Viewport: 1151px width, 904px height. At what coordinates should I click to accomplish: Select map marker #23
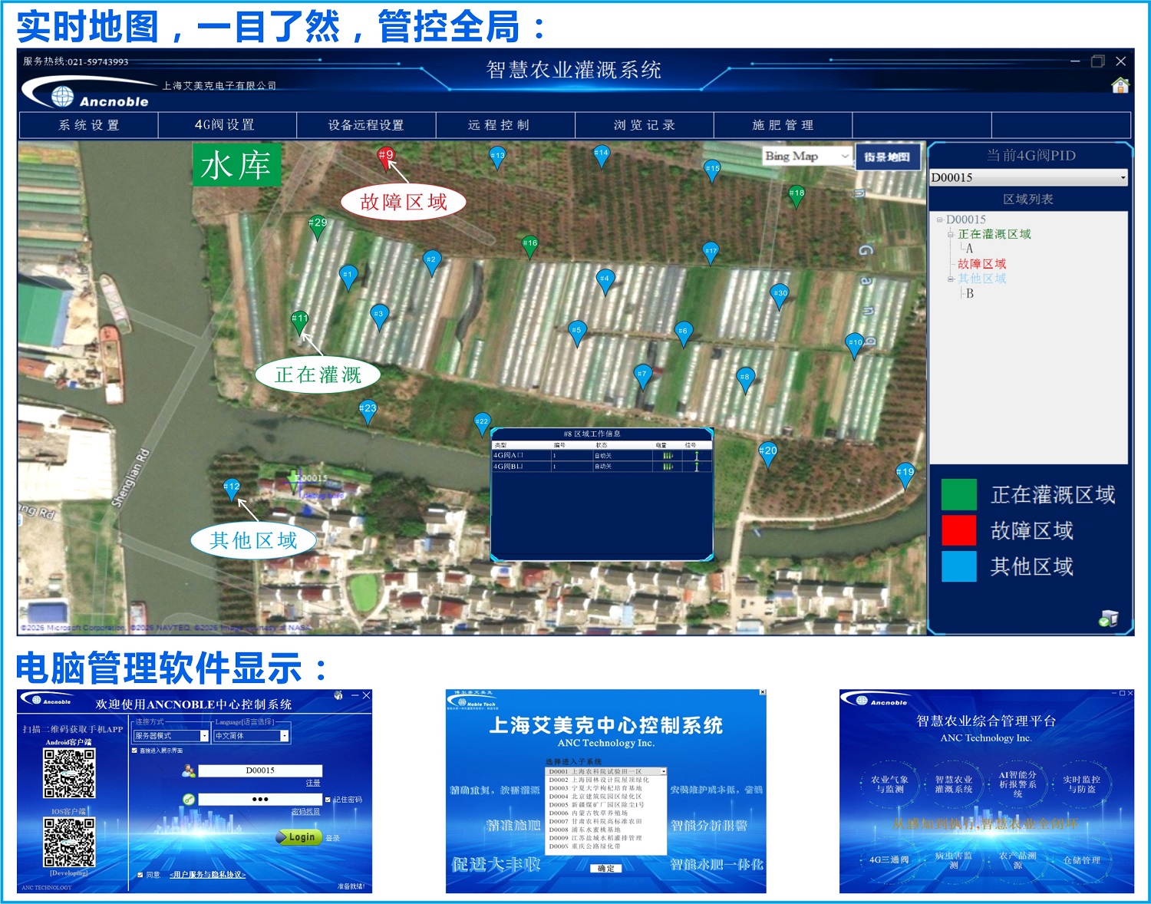pos(368,412)
